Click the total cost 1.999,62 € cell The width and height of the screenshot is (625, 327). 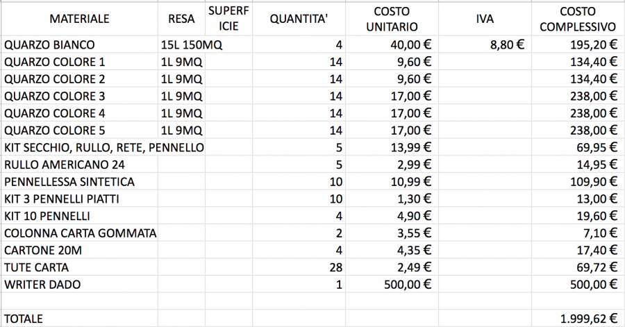tap(578, 319)
